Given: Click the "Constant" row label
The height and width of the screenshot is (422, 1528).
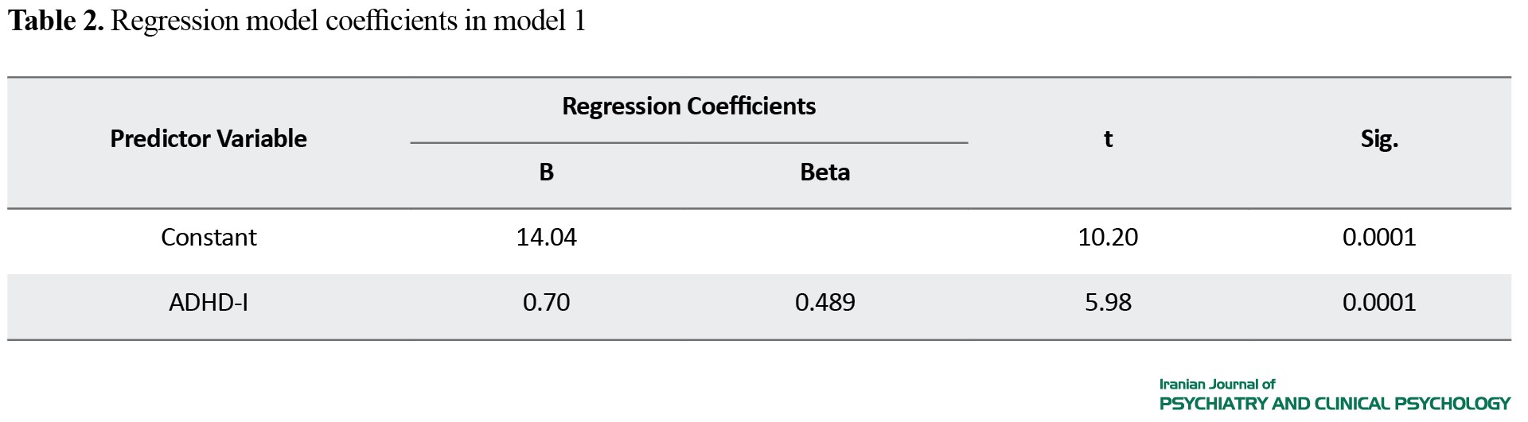Looking at the screenshot, I should tap(209, 238).
